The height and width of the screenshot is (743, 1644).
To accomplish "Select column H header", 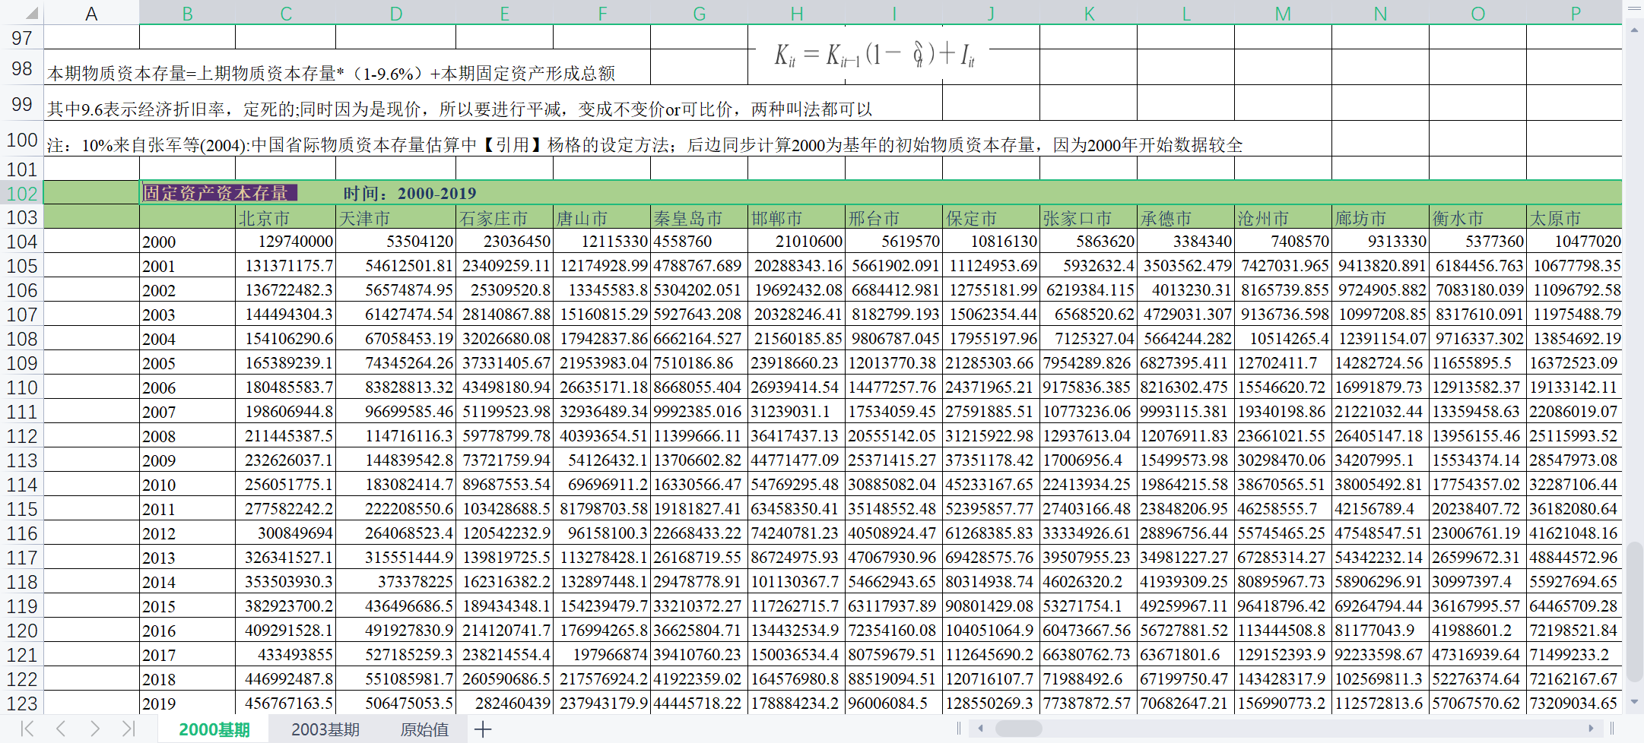I will tap(796, 13).
